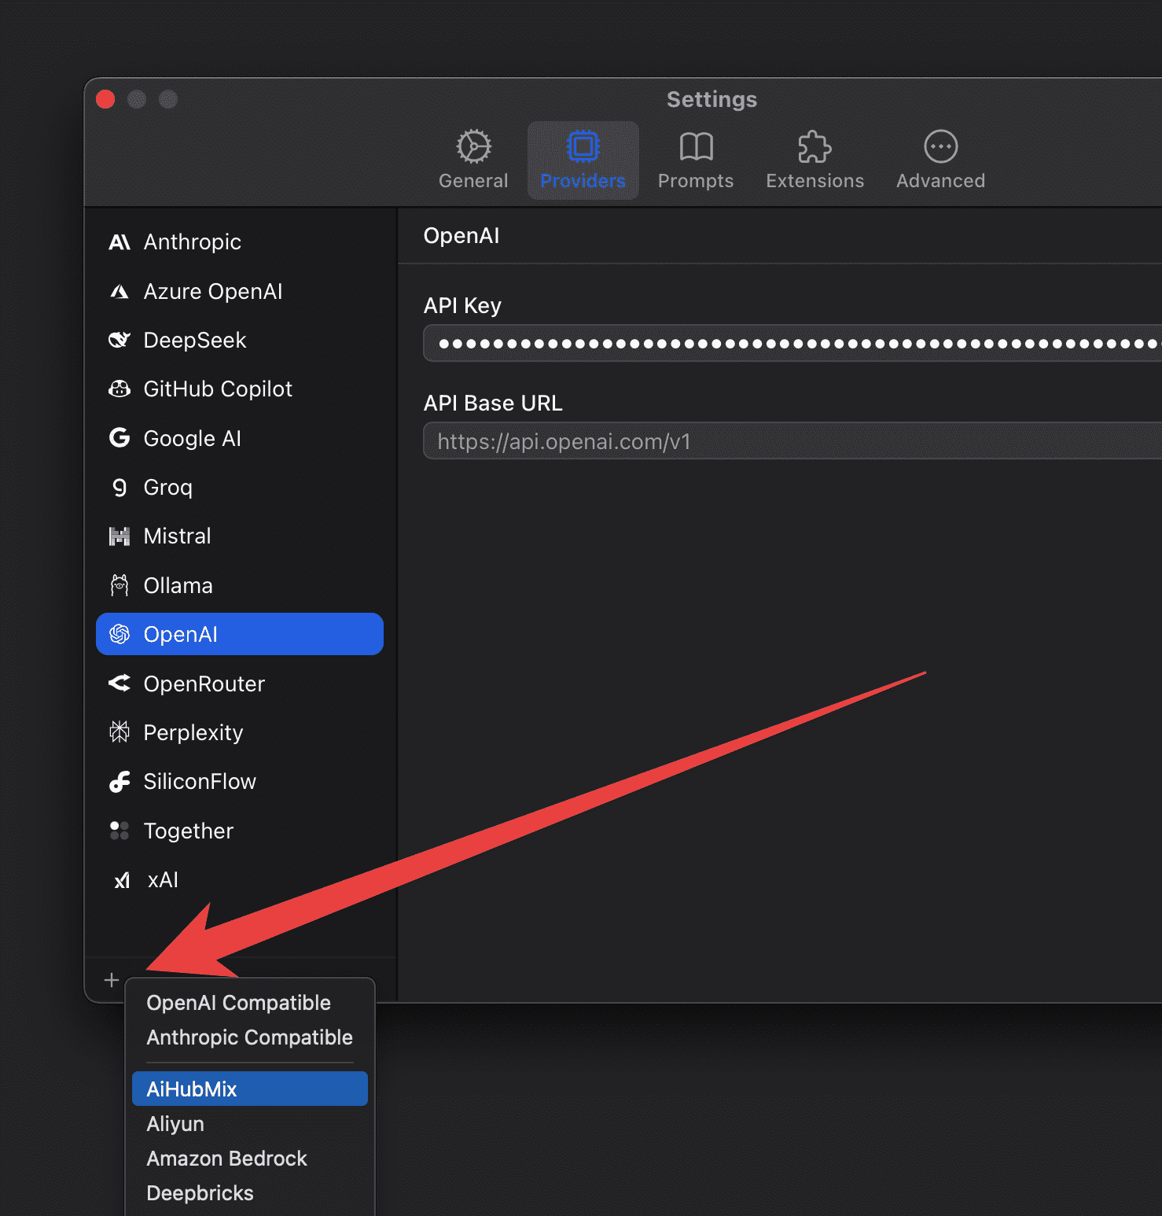Click the DeepSeek whale icon

point(120,341)
